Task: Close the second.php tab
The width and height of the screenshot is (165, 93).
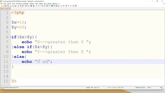Action: (x=10, y=9)
